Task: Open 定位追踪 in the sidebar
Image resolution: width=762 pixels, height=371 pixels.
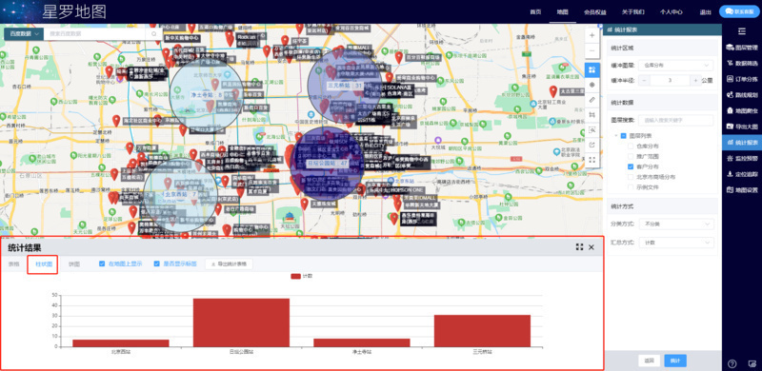Action: click(x=742, y=174)
